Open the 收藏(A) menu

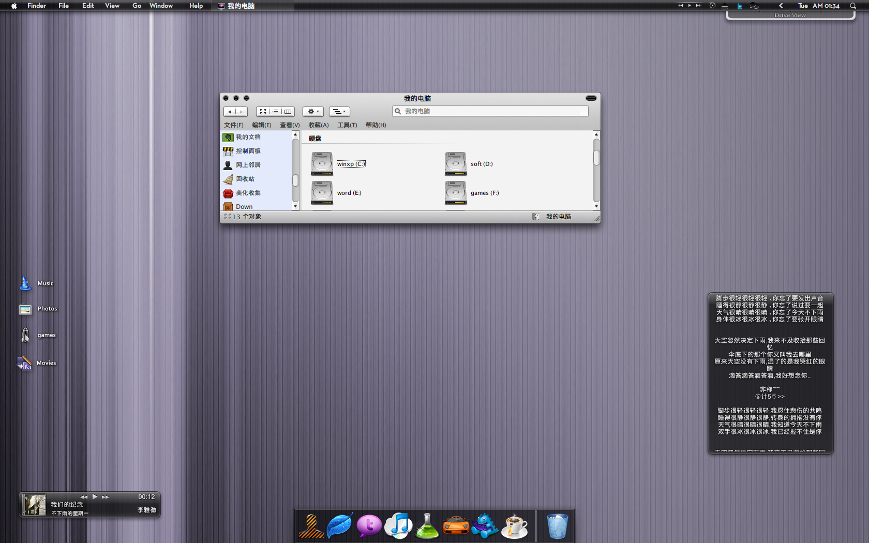click(319, 125)
